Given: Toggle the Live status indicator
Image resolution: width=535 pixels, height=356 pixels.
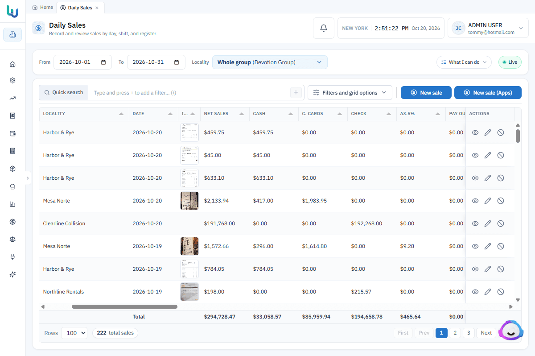Looking at the screenshot, I should point(510,62).
